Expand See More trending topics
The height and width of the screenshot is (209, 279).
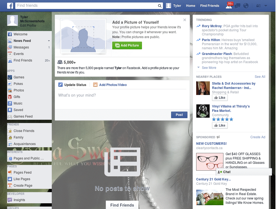(209, 68)
